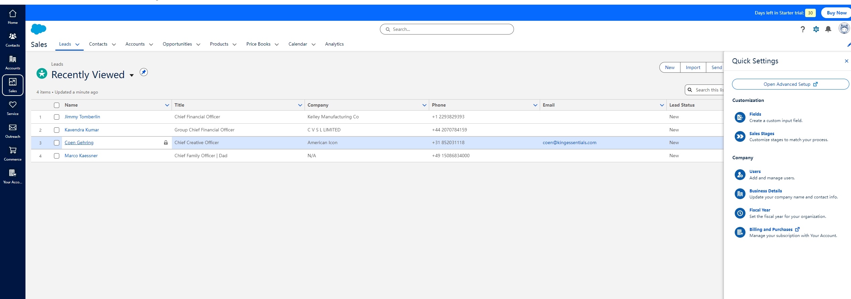Click the lock icon on Coen Gehring row
This screenshot has height=299, width=851.
coord(166,142)
